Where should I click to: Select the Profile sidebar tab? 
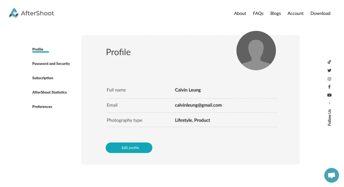point(38,49)
